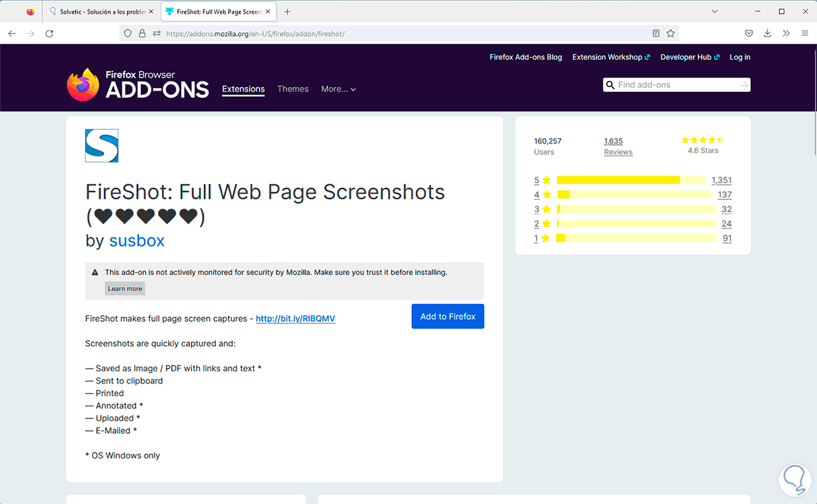The width and height of the screenshot is (817, 504).
Task: View site security padlock info
Action: (x=142, y=33)
